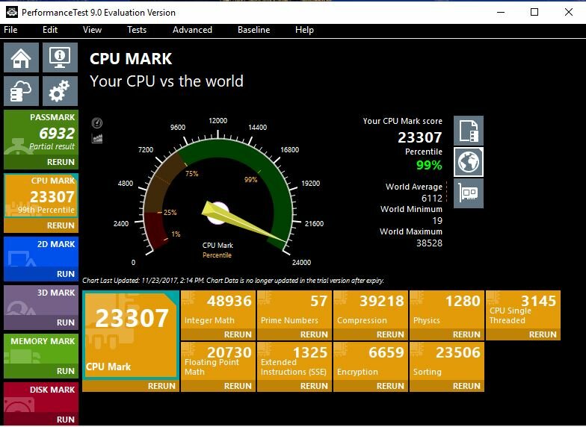Select the 3D MARK sidebar tile
This screenshot has height=427, width=586.
41,300
